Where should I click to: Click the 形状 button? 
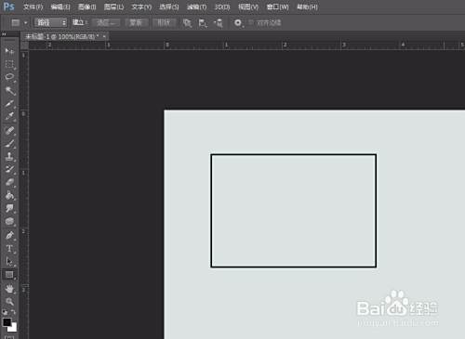click(x=164, y=22)
